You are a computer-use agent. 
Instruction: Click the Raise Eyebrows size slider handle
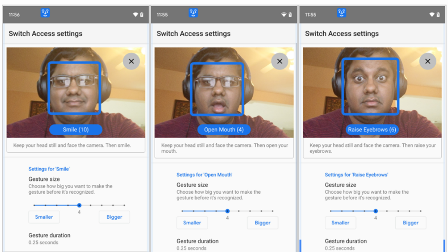[x=376, y=211]
